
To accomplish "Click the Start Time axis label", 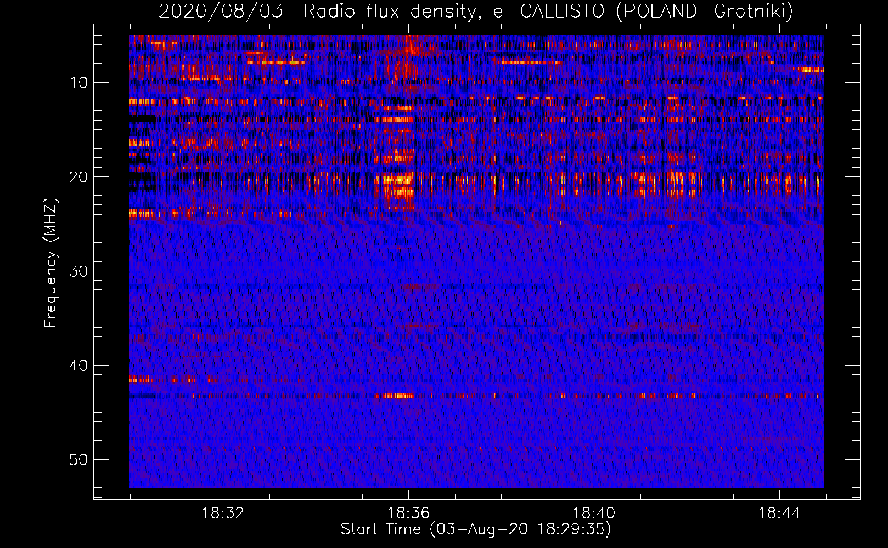I will pyautogui.click(x=476, y=529).
